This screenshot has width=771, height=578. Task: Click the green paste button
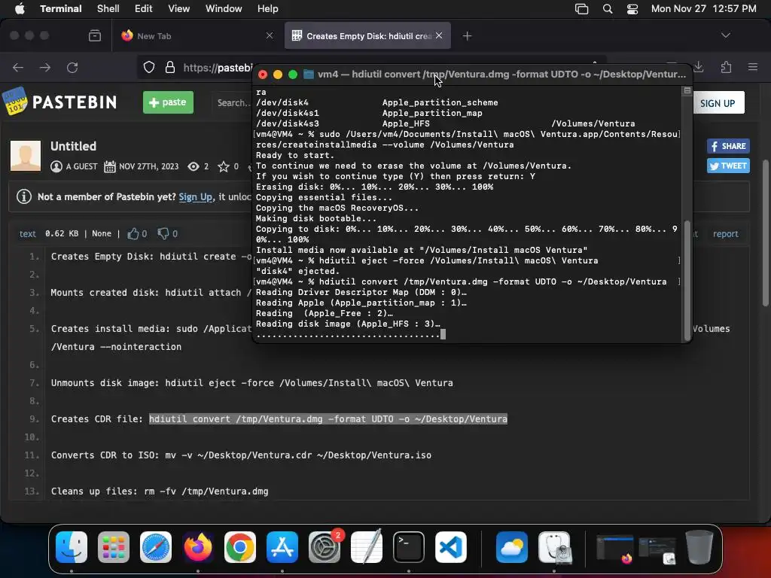click(168, 102)
